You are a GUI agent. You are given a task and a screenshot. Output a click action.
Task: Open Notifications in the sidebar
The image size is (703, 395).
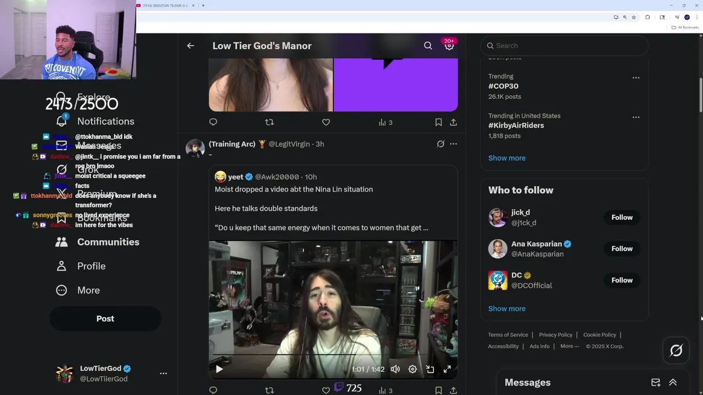tap(95, 121)
